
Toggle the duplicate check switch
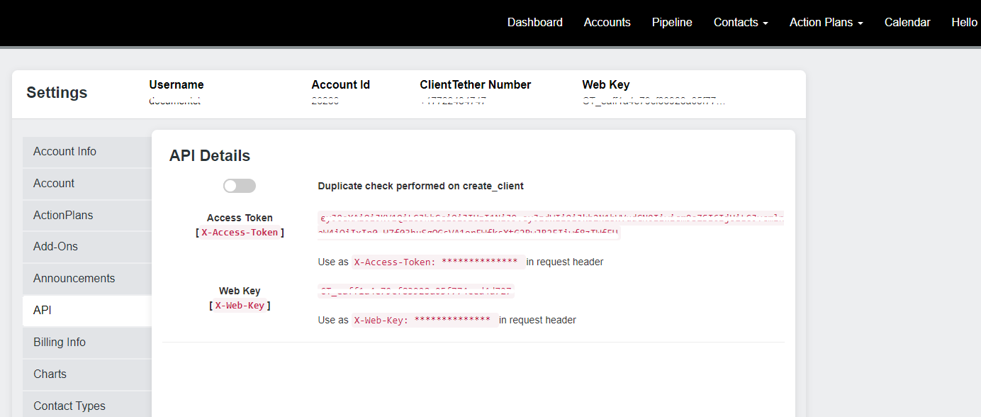(x=239, y=185)
